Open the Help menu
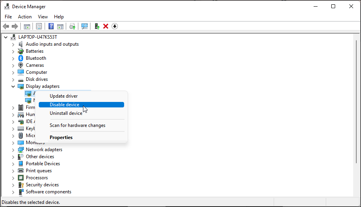The width and height of the screenshot is (361, 207). click(59, 17)
